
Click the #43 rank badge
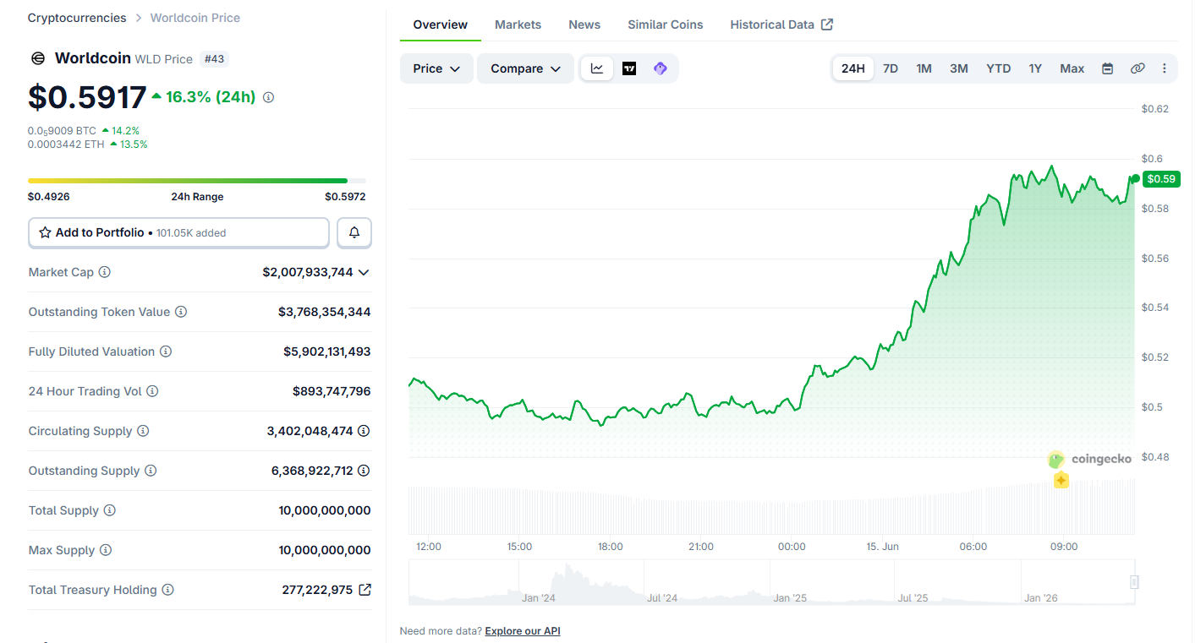click(214, 59)
